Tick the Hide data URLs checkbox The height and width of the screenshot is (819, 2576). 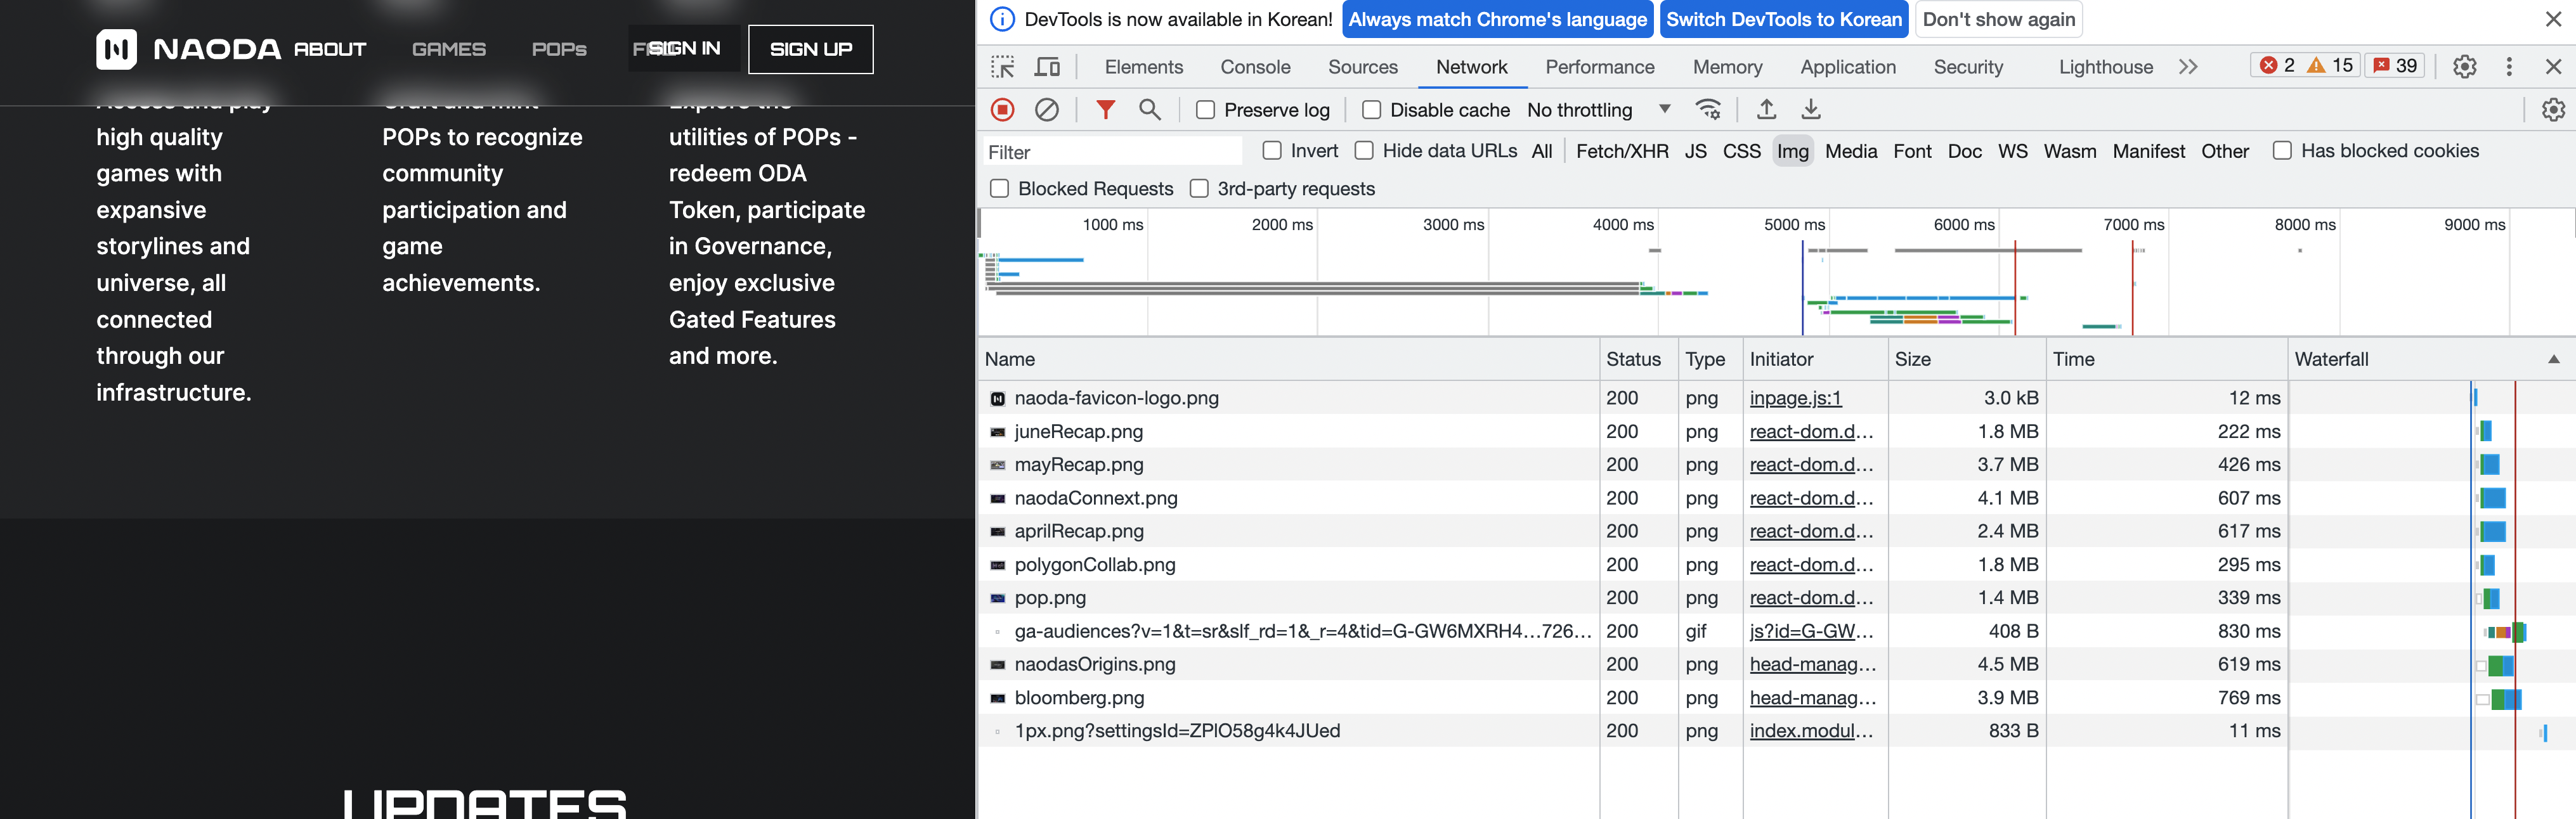1364,151
